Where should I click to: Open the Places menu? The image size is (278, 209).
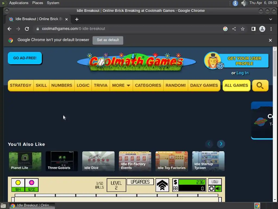(37, 3)
